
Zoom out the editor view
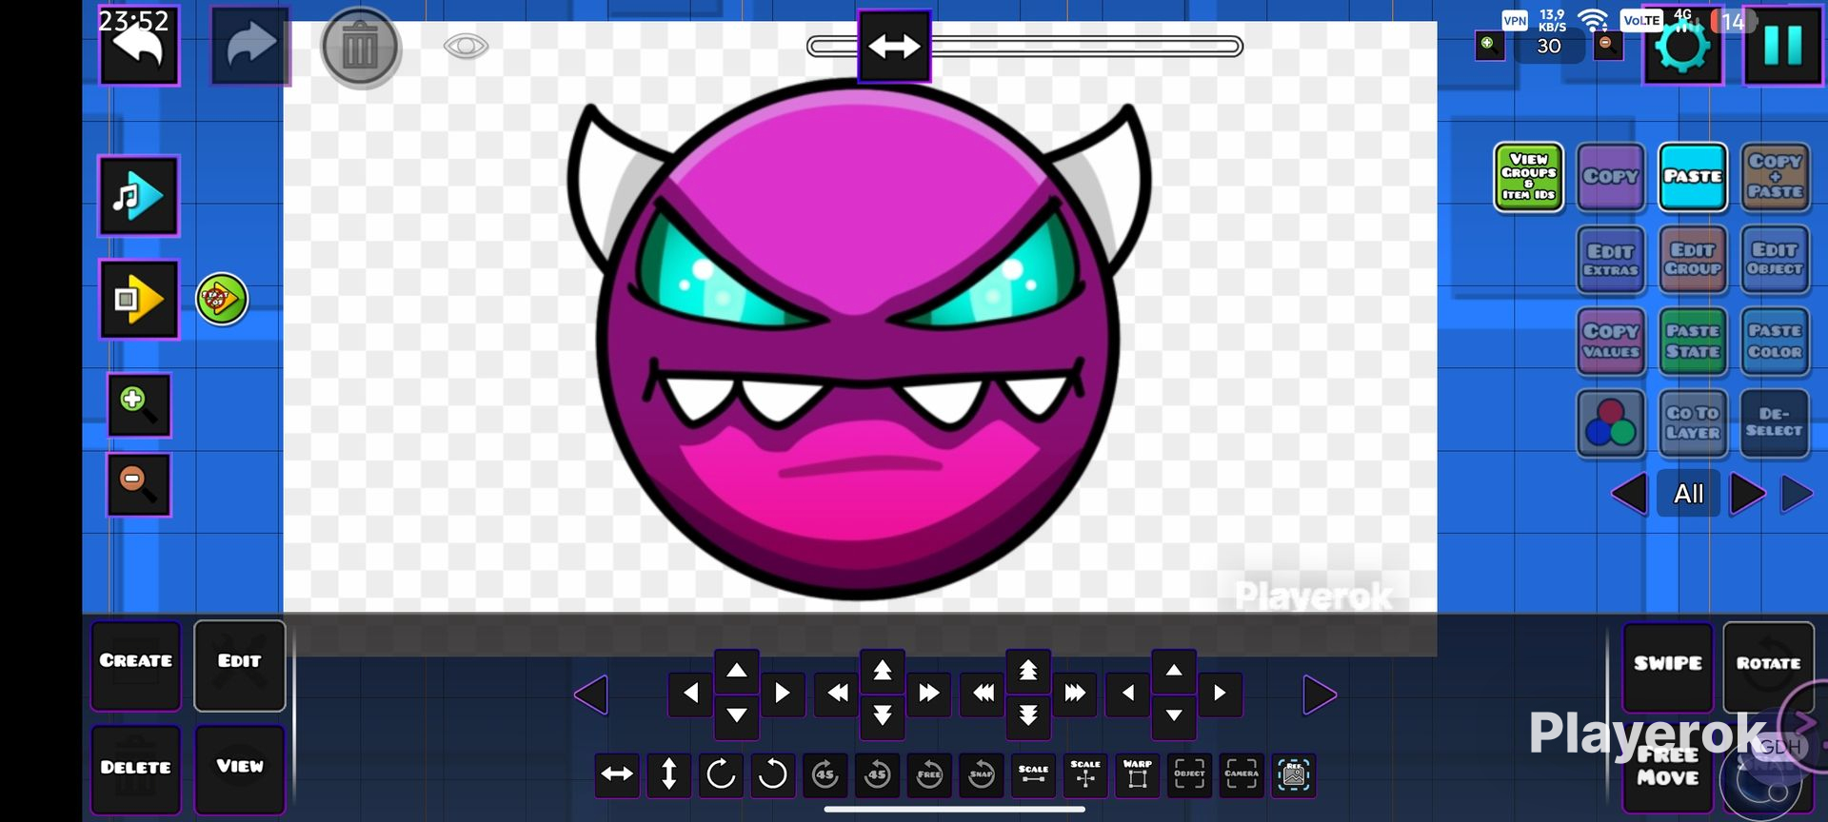tap(139, 485)
